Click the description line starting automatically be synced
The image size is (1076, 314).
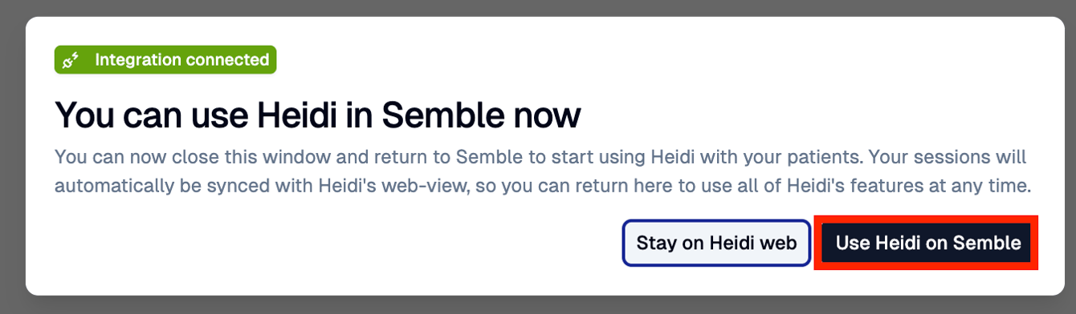(x=542, y=187)
